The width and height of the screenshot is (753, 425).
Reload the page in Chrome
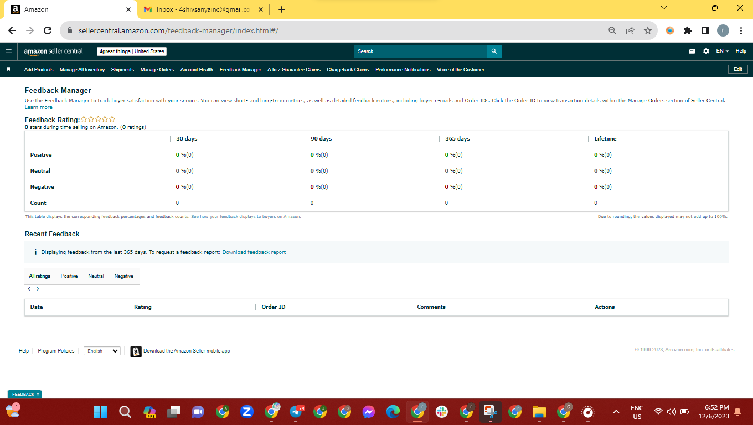click(x=48, y=31)
